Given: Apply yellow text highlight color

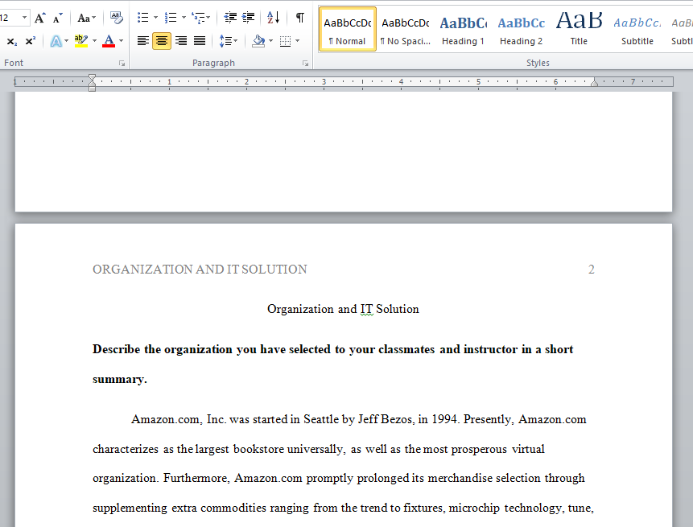Looking at the screenshot, I should pyautogui.click(x=81, y=41).
